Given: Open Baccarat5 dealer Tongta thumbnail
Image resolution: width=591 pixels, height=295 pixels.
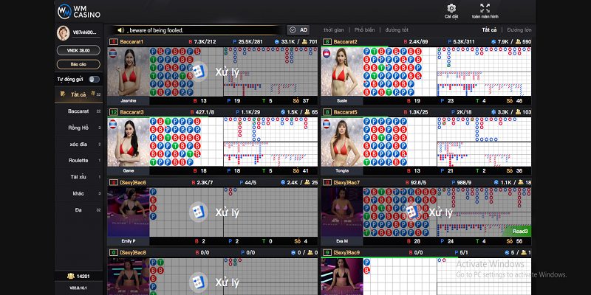Looking at the screenshot, I should 342,142.
